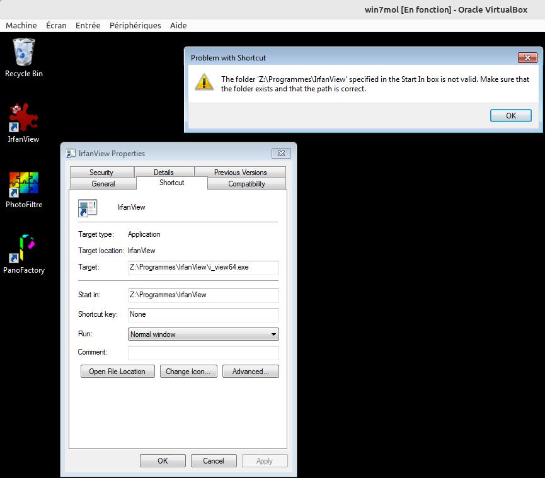
Task: Click in the Start in field
Action: click(203, 295)
